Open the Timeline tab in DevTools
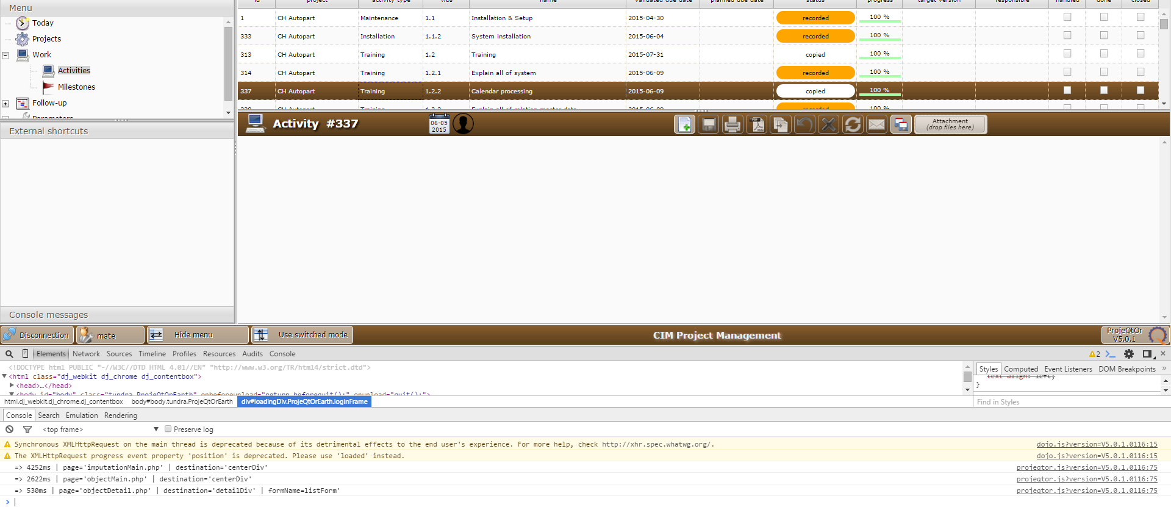 [x=152, y=354]
